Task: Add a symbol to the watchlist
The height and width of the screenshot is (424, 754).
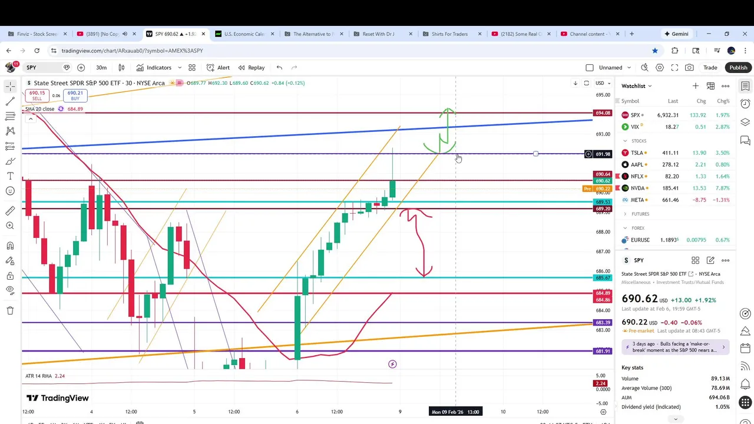Action: tap(696, 86)
